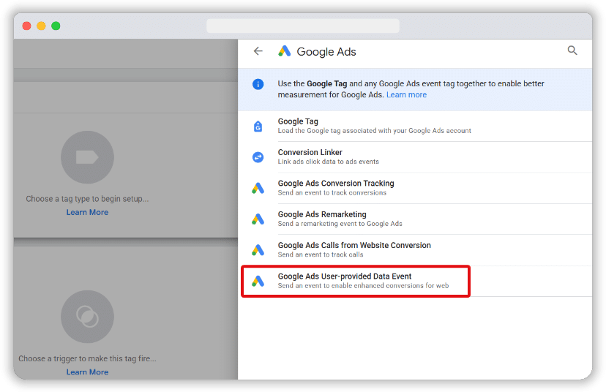Select the Google Tag title
This screenshot has width=606, height=392.
[298, 121]
